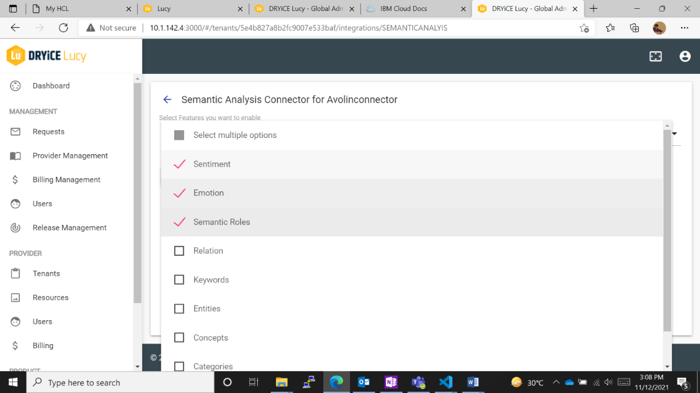This screenshot has height=393, width=700.
Task: Add this page to favorites
Action: click(584, 28)
